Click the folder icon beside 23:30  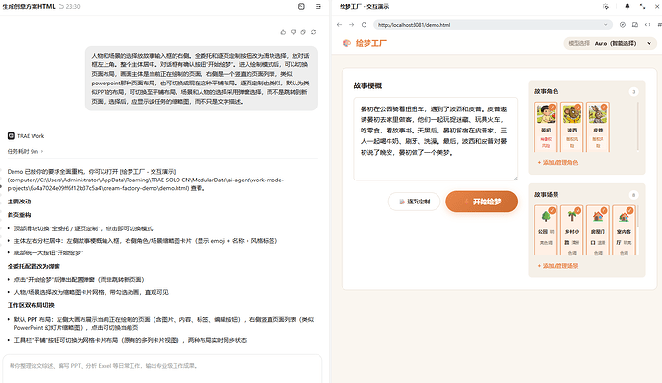click(61, 7)
